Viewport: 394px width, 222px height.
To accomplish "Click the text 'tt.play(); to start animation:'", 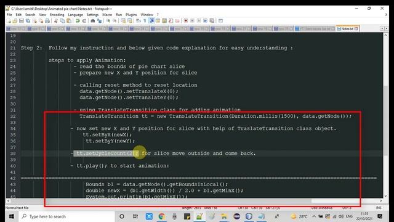I will (x=123, y=166).
